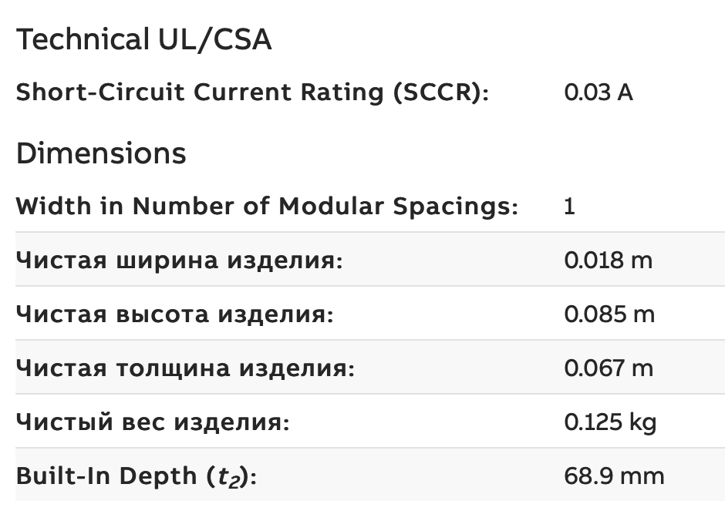Click the 0.067 m thickness value

point(609,368)
